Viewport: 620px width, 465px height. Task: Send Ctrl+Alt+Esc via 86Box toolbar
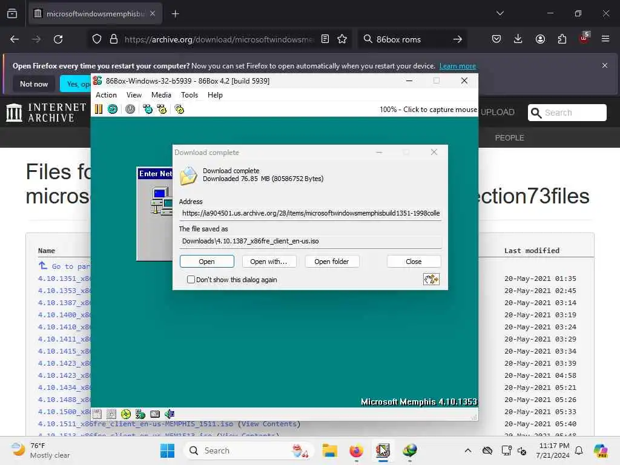tap(162, 109)
